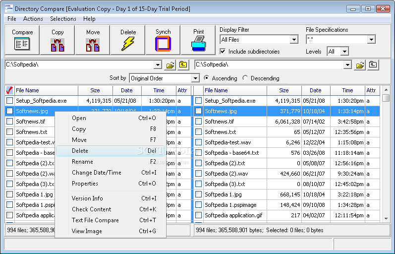Go up one level in the left directory
395x254 pixels.
point(183,65)
